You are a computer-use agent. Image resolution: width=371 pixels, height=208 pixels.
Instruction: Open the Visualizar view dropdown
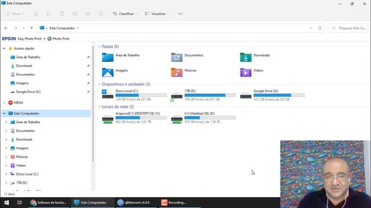coord(157,14)
